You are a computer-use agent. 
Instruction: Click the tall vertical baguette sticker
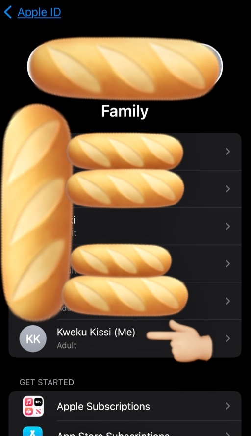point(37,212)
